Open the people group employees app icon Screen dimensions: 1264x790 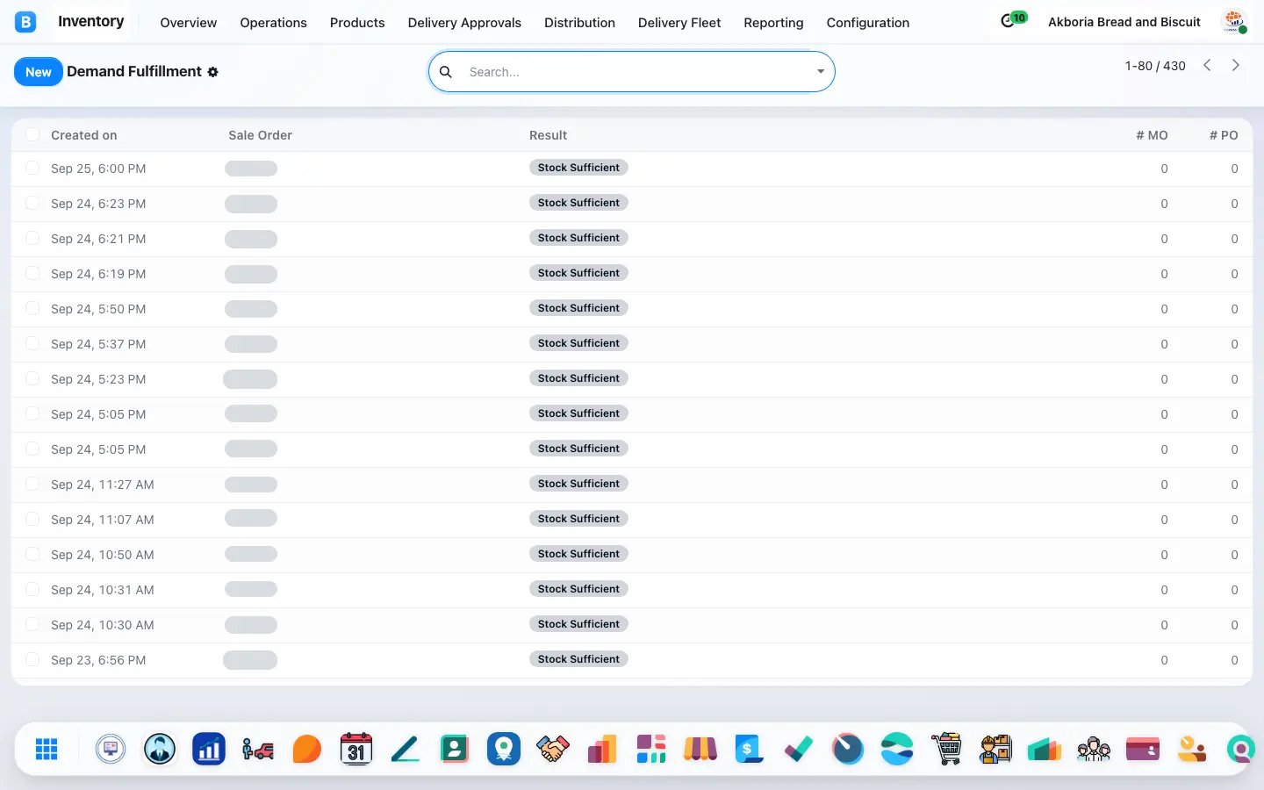pyautogui.click(x=1094, y=749)
